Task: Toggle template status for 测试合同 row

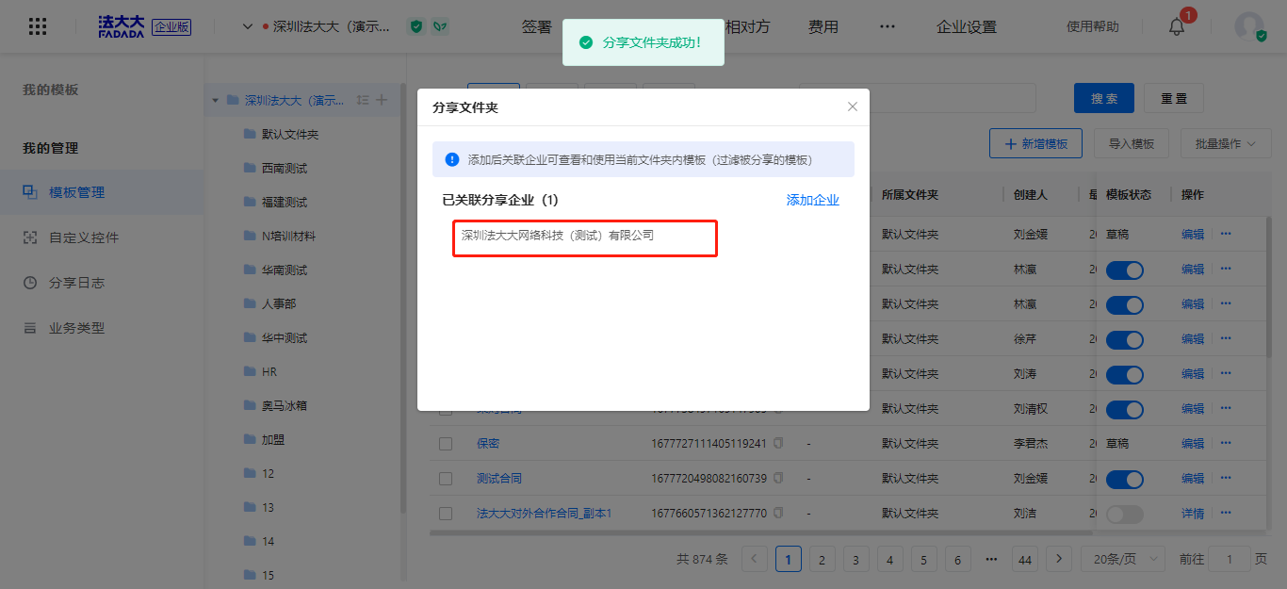Action: point(1124,479)
